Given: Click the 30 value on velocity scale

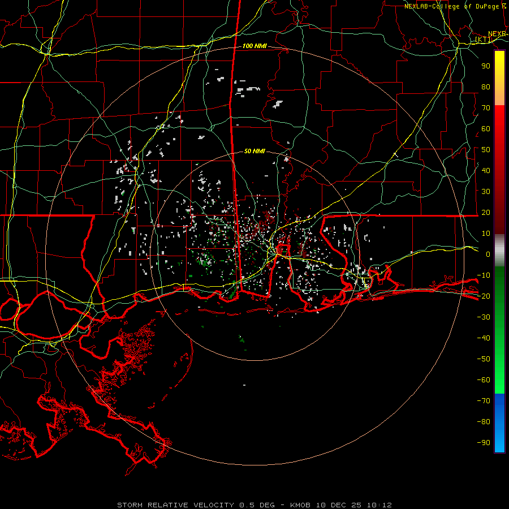Looking at the screenshot, I should click(x=486, y=192).
